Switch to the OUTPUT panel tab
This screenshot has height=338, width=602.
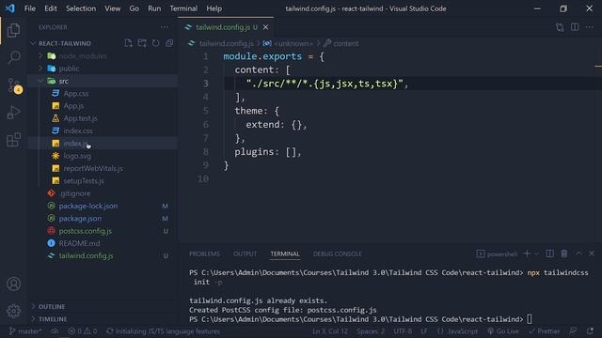point(245,253)
